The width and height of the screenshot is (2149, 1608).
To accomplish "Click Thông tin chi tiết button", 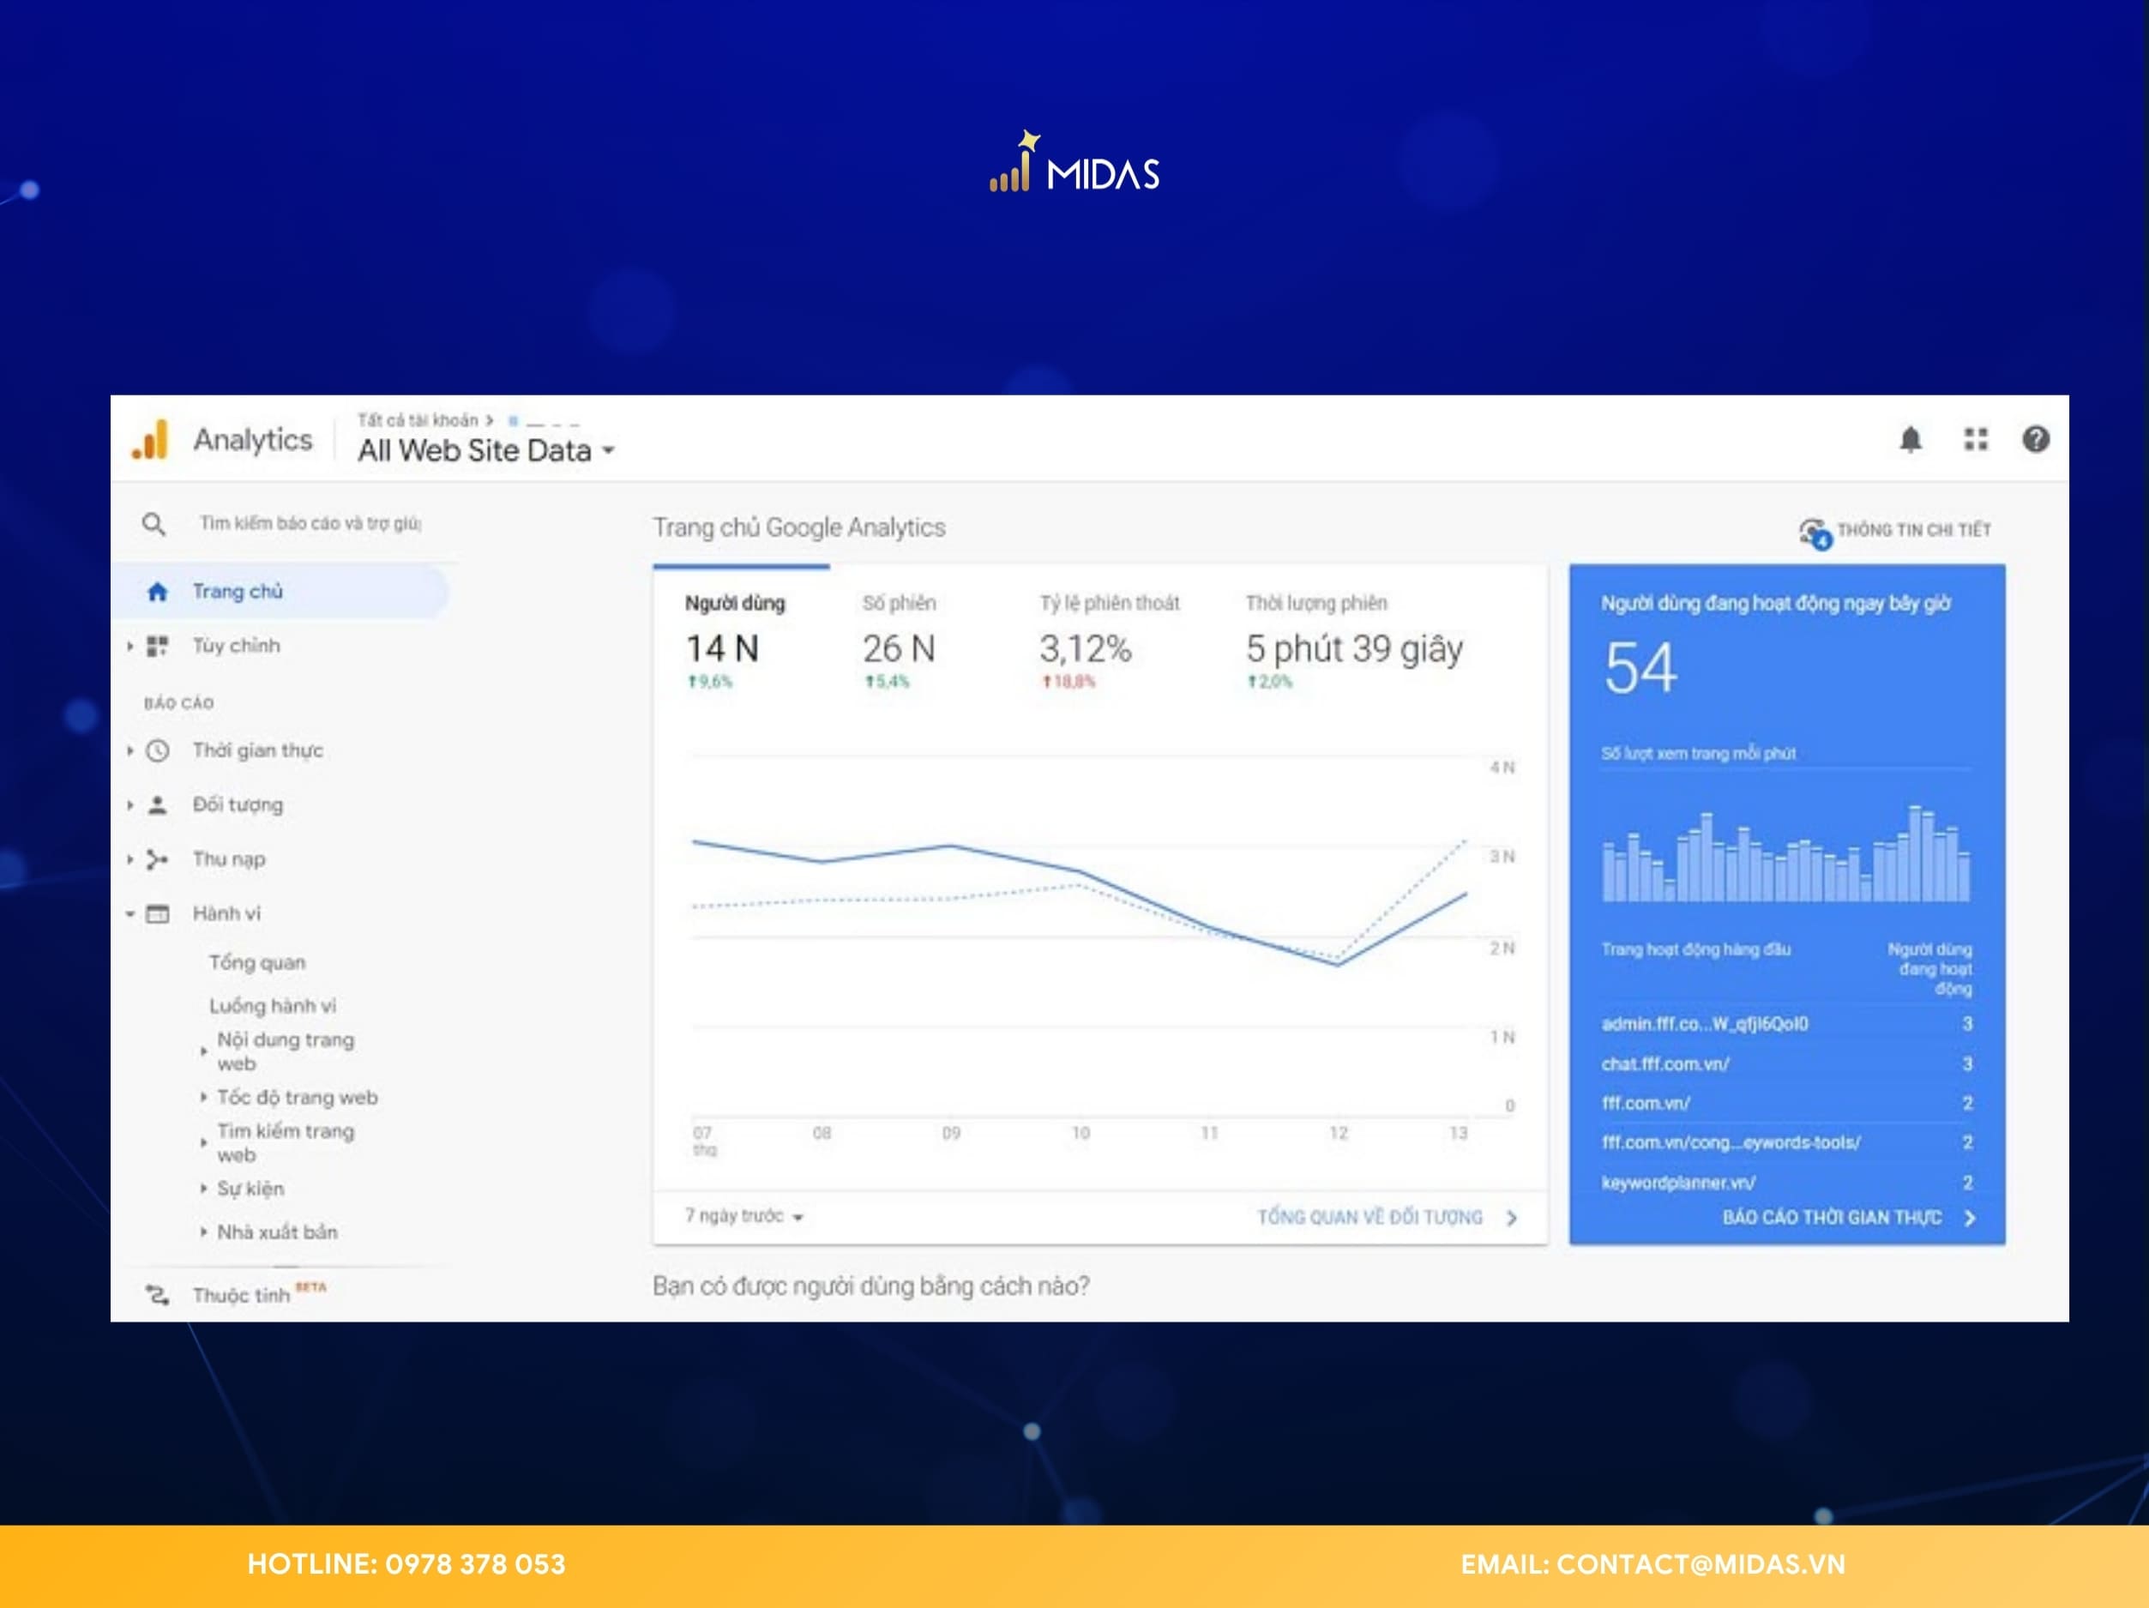I will 1895,531.
